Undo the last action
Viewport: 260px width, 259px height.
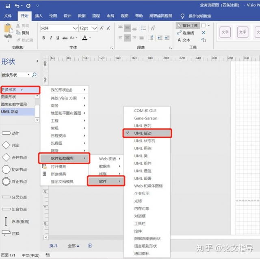[x=17, y=6]
